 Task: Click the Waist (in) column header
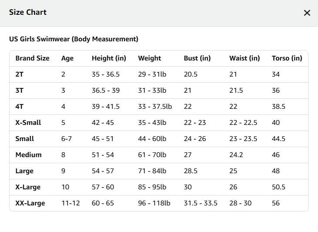[244, 58]
